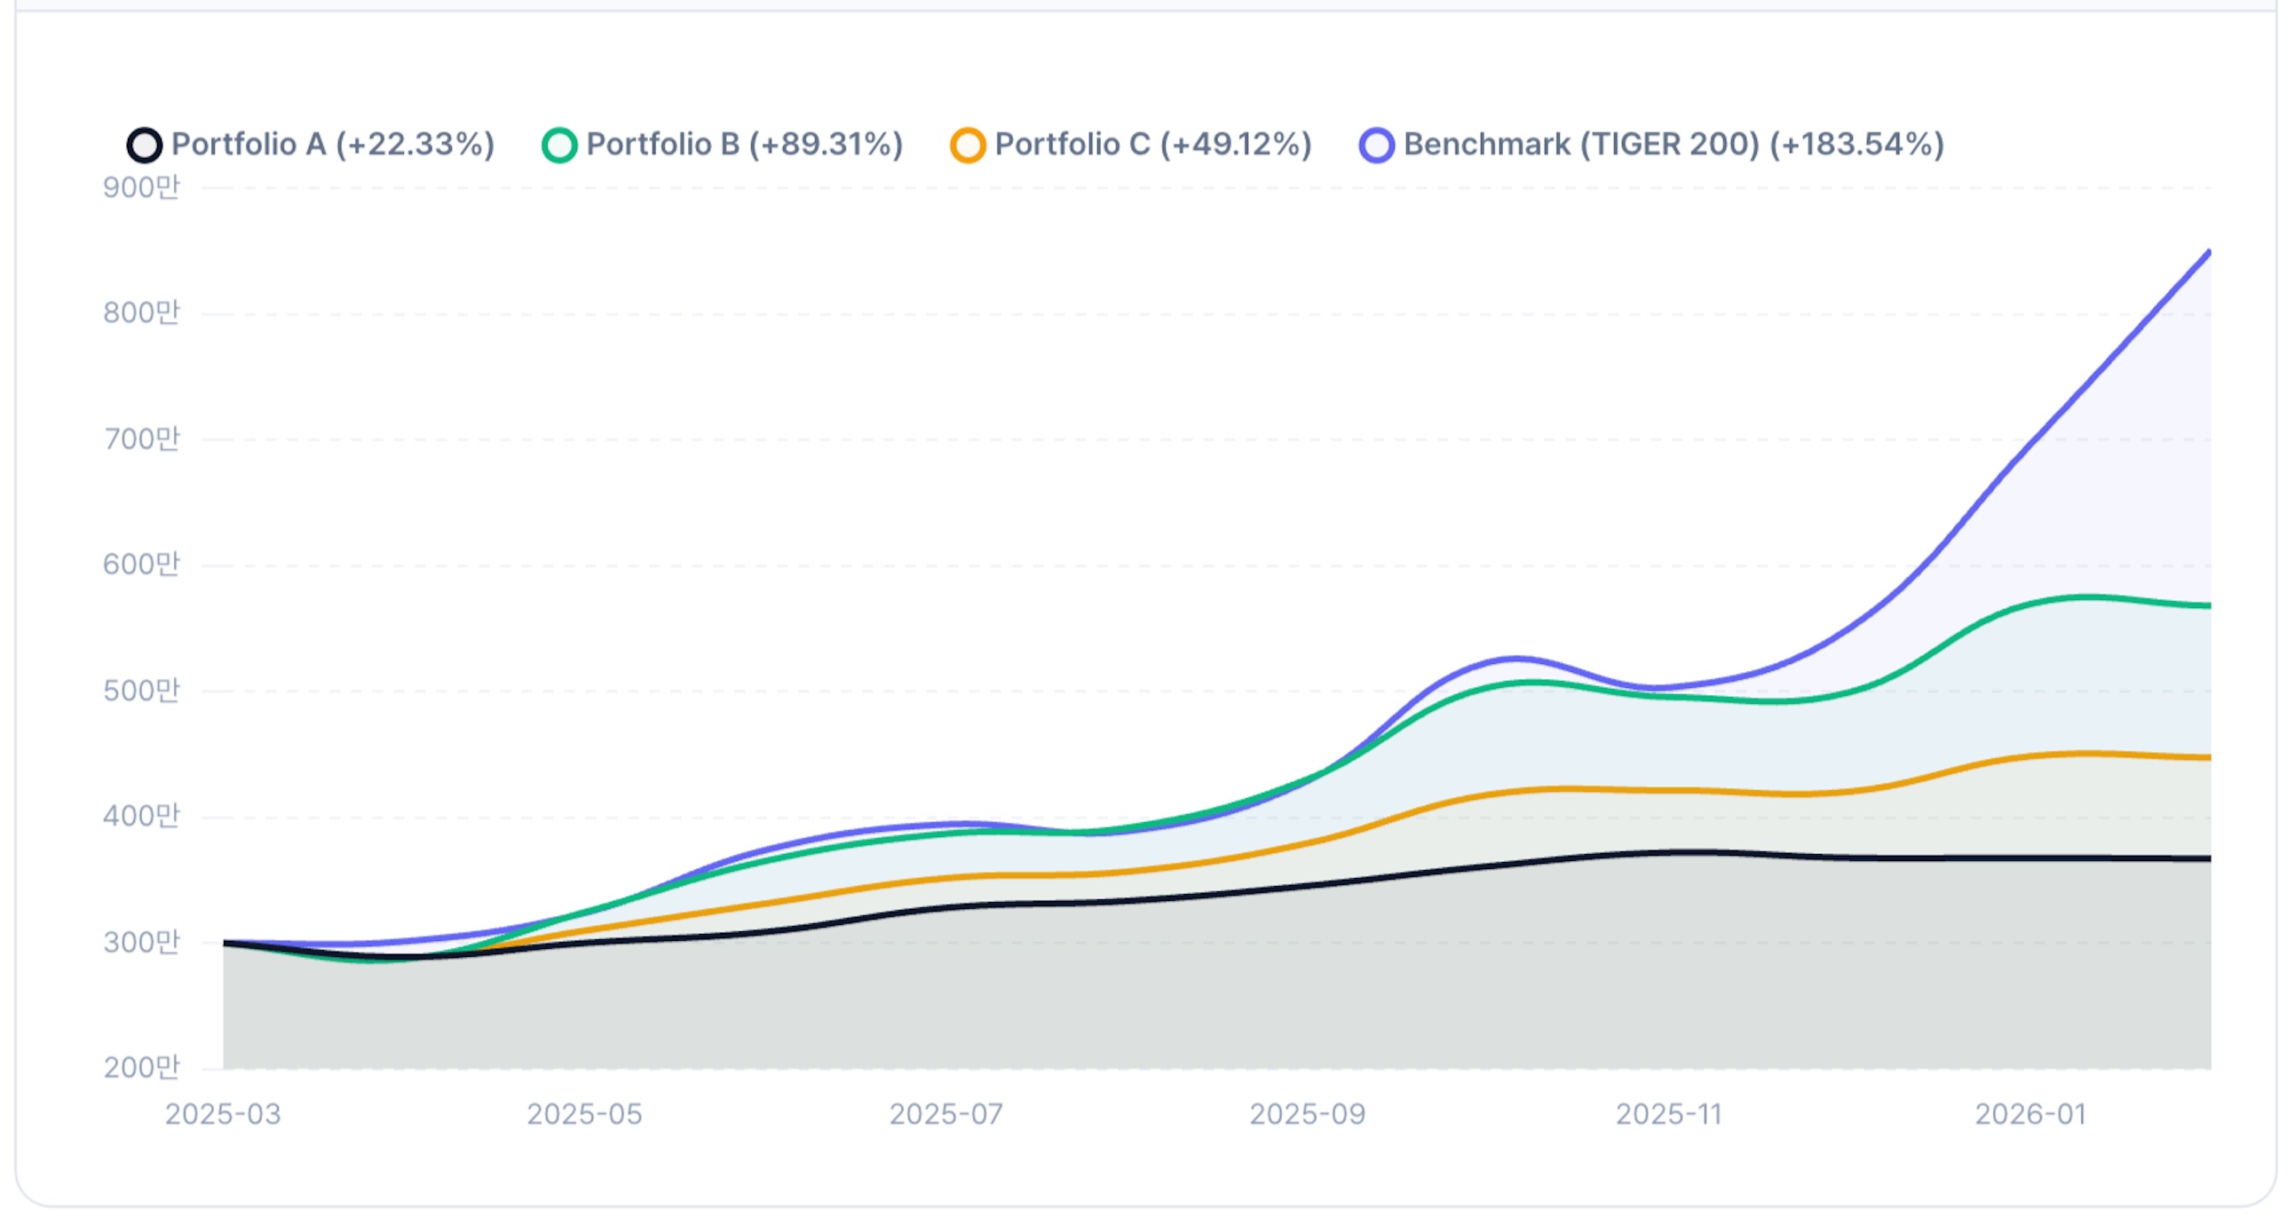This screenshot has height=1225, width=2294.
Task: Click the 2025-09 x-axis label
Action: (x=1308, y=1114)
